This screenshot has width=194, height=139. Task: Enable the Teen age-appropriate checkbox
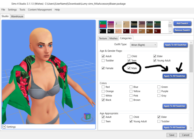[103, 121]
